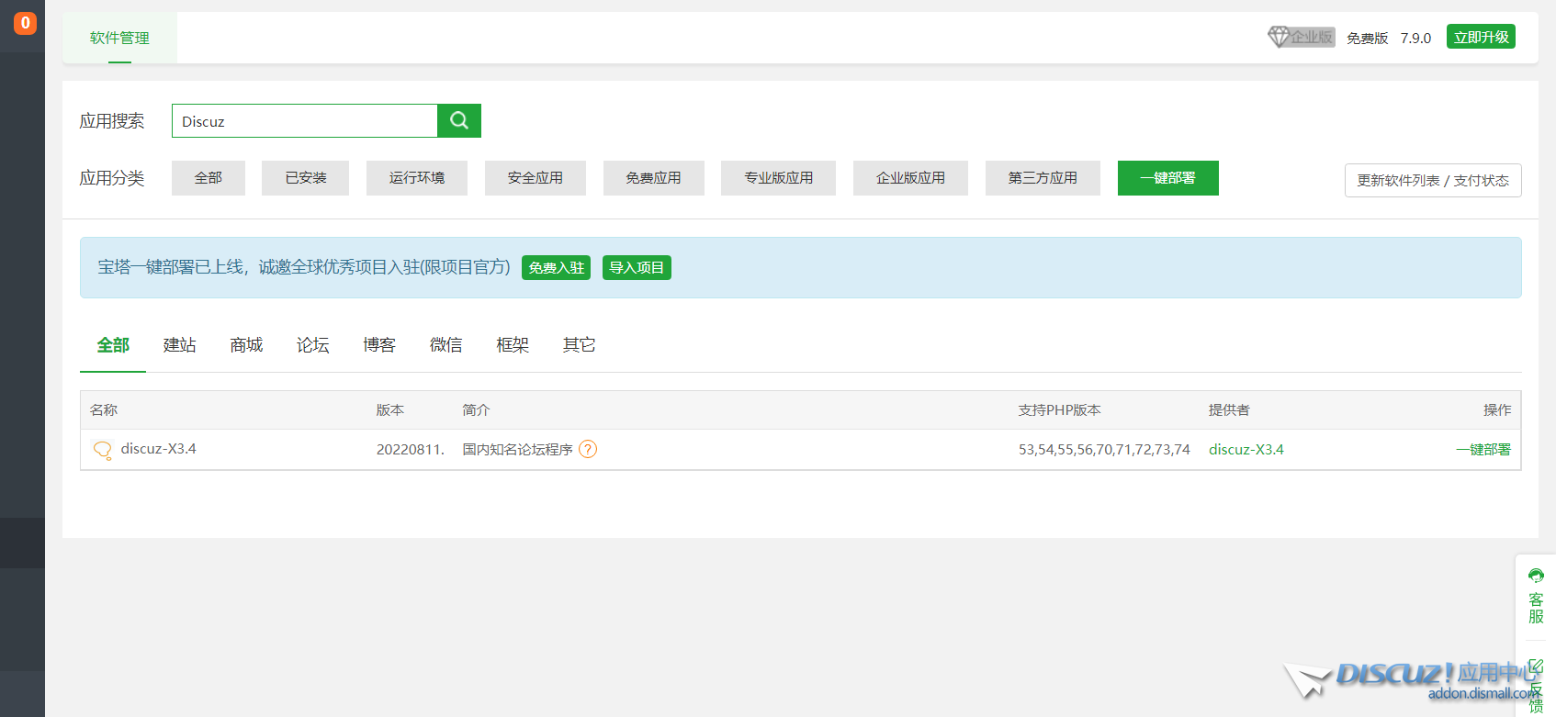Viewport: 1556px width, 717px height.
Task: Open the 客服 customer service headset icon
Action: [x=1536, y=577]
